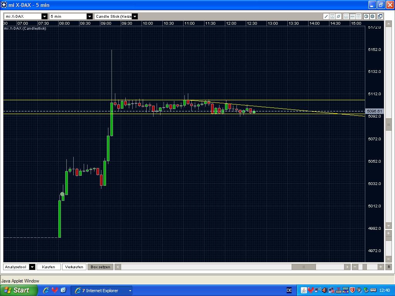Click the gray circle marker on candle

tap(62, 194)
